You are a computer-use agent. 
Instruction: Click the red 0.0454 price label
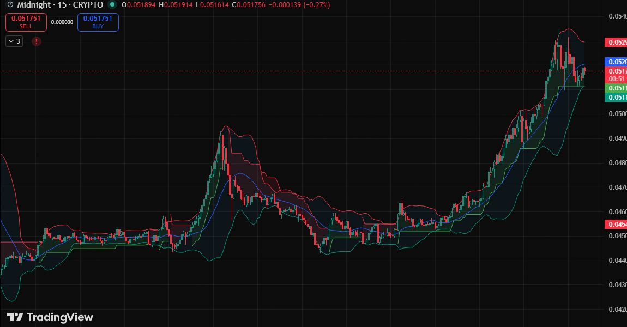coord(616,224)
